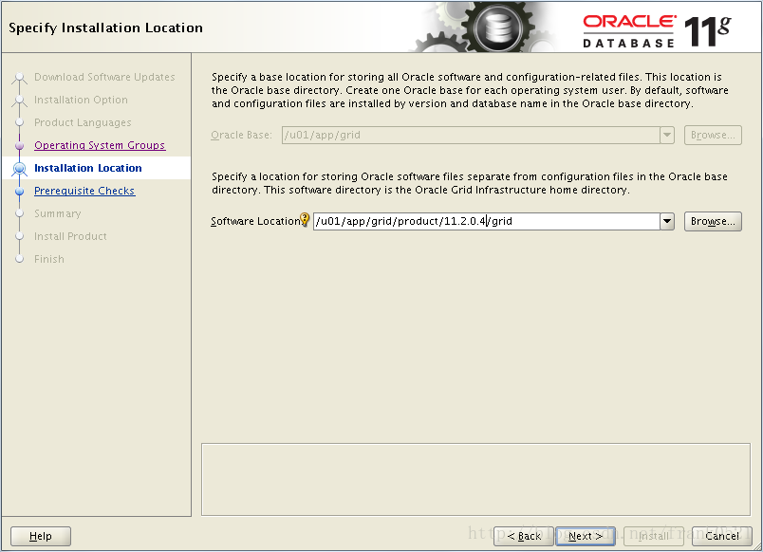Click the Specify Installation Location heading

point(105,28)
